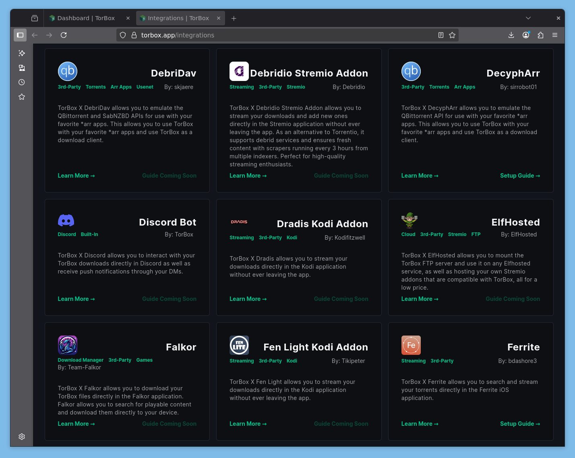Open Learn More for Discord Bot
The image size is (575, 458).
(x=77, y=299)
